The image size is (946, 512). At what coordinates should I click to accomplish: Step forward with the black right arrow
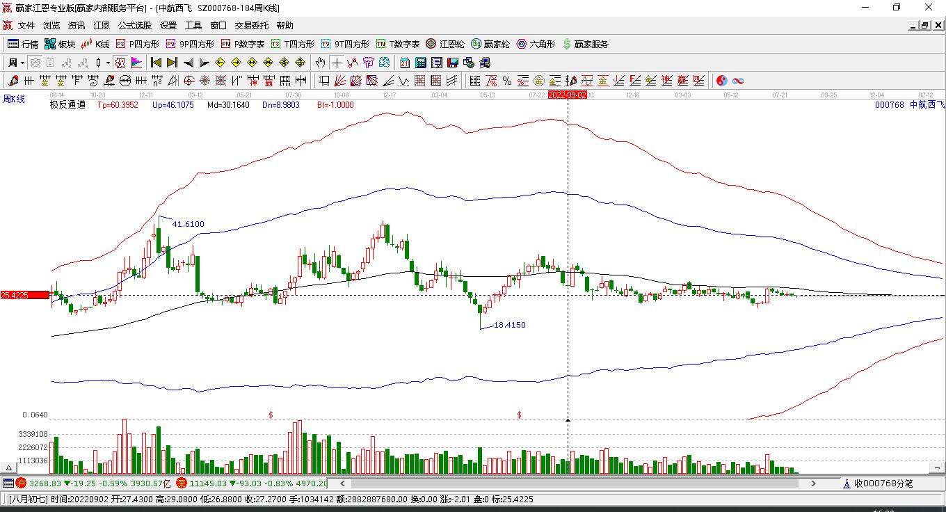coord(203,63)
